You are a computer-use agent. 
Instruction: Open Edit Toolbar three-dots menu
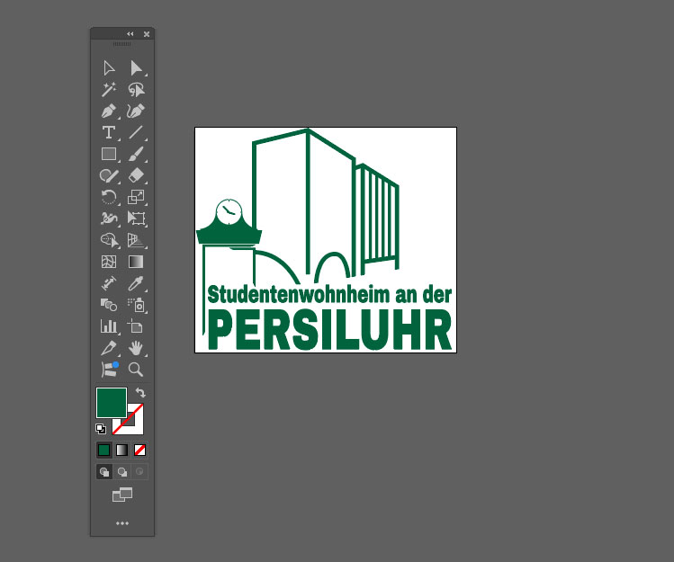pos(122,522)
